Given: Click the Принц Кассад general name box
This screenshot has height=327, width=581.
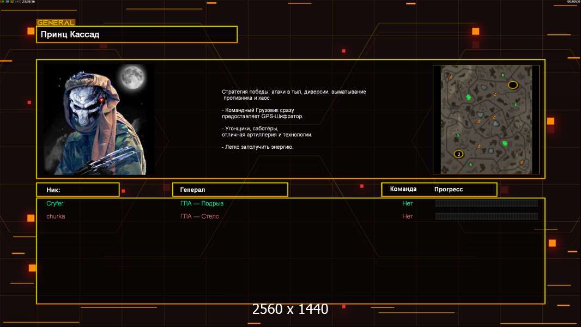Looking at the screenshot, I should [137, 34].
